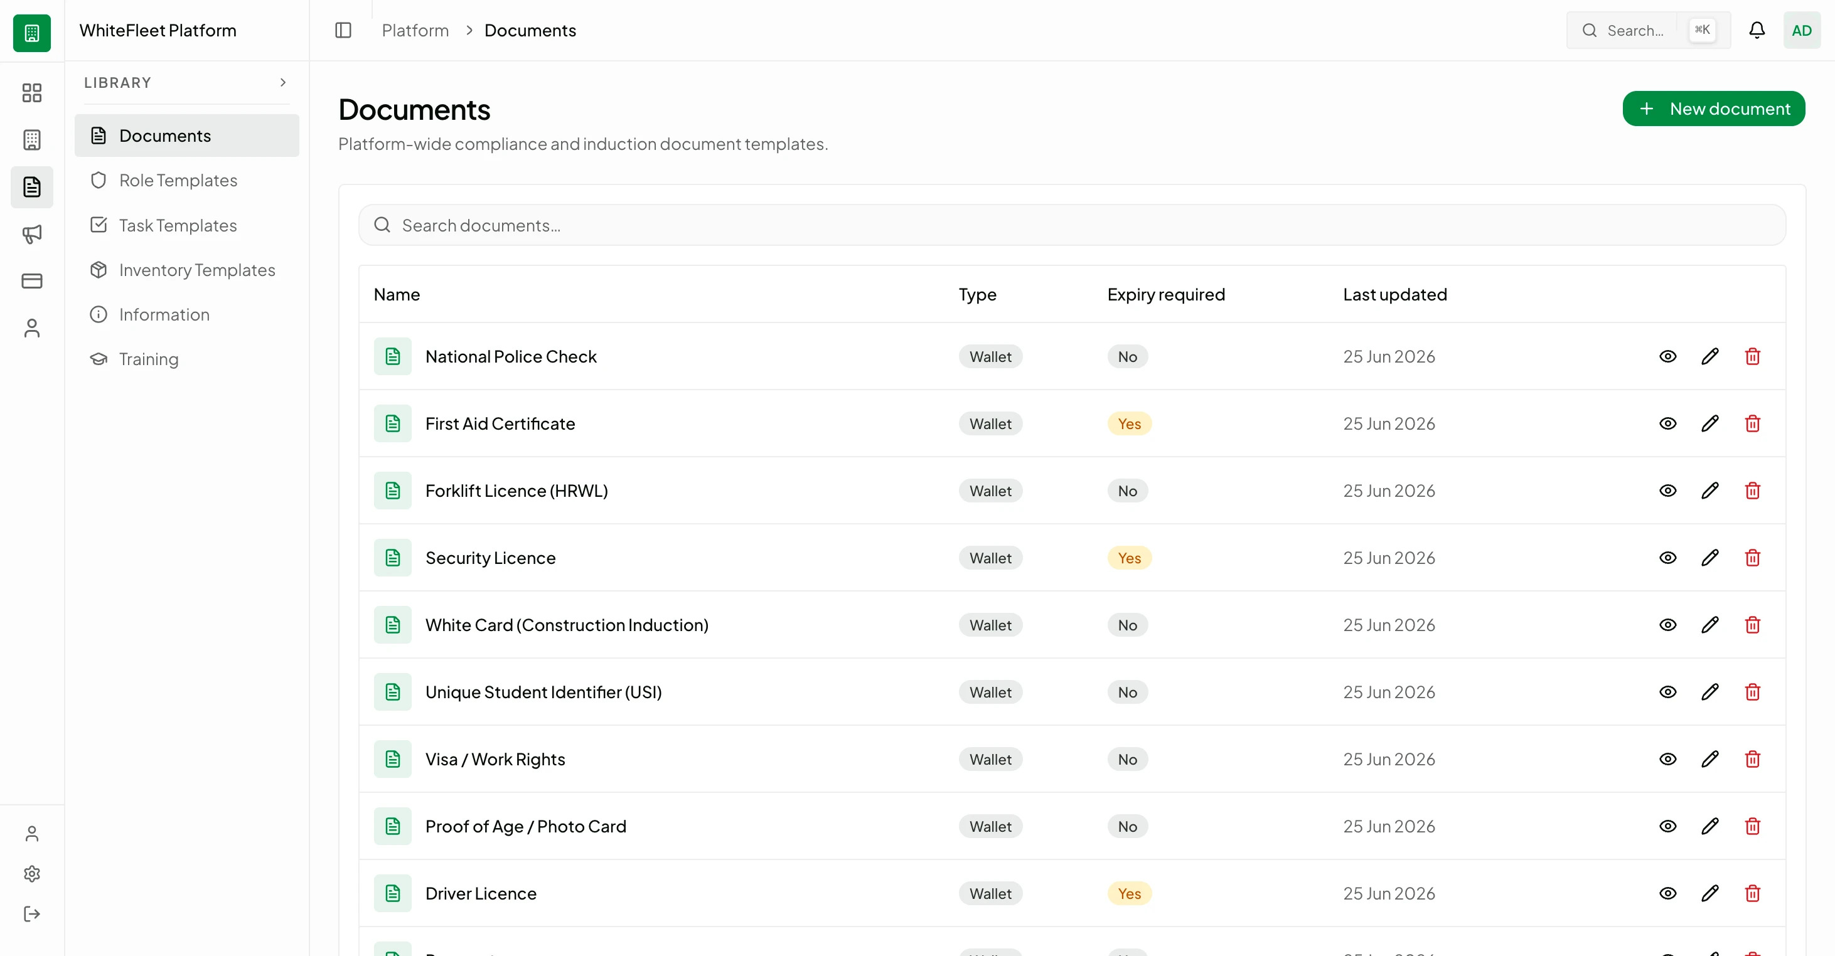View the First Aid Certificate document
Image resolution: width=1835 pixels, height=956 pixels.
click(x=1667, y=423)
